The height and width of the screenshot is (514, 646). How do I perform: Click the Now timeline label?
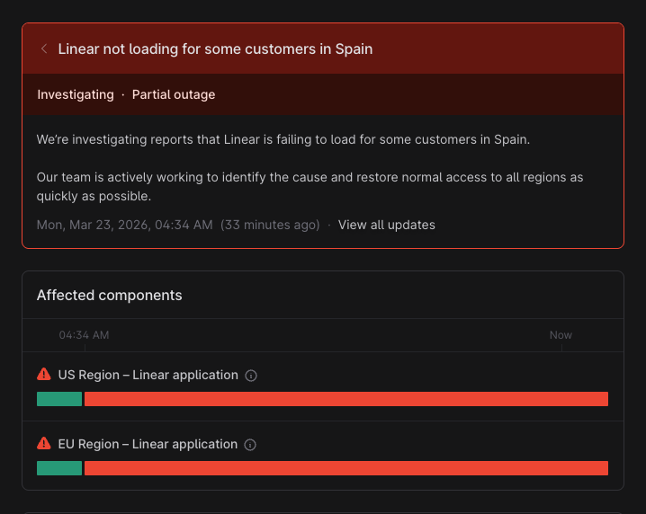tap(561, 335)
